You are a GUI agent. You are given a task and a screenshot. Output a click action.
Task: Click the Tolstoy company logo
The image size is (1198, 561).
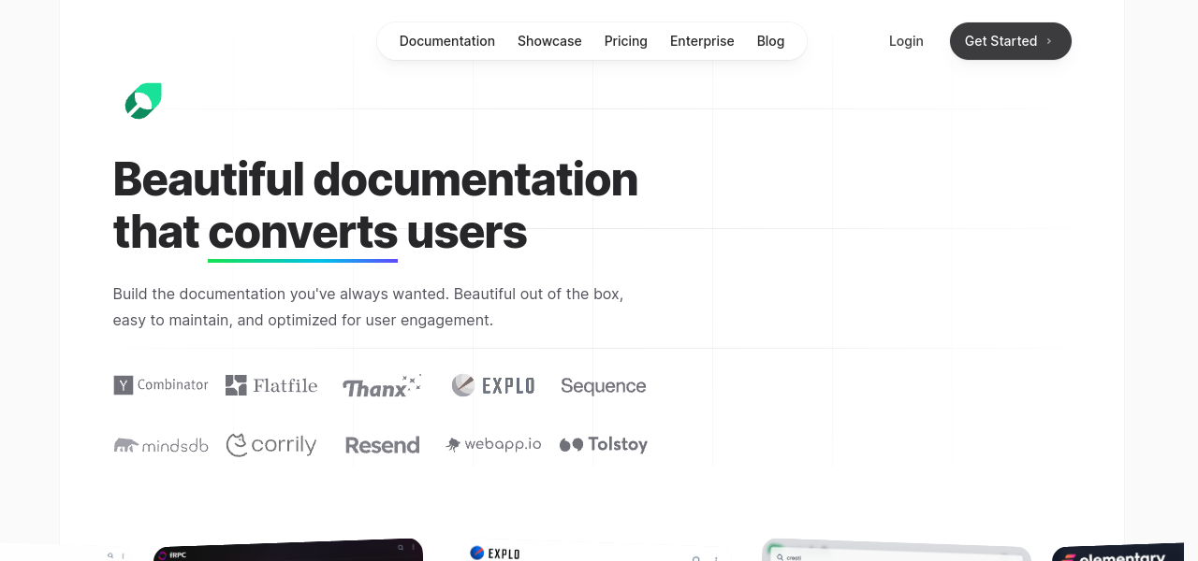603,444
